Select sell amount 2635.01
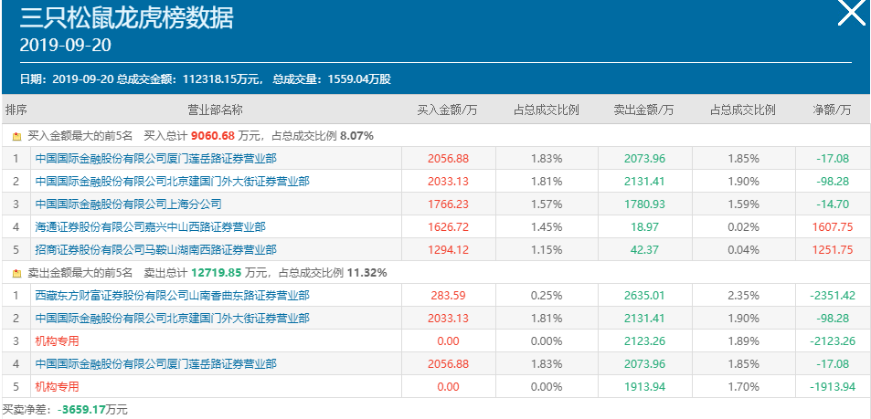 pyautogui.click(x=644, y=295)
